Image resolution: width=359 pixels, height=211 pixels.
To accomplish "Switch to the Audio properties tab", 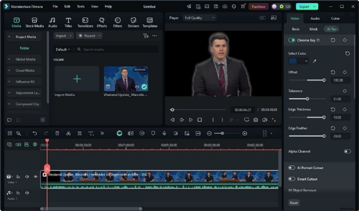I will click(x=315, y=18).
